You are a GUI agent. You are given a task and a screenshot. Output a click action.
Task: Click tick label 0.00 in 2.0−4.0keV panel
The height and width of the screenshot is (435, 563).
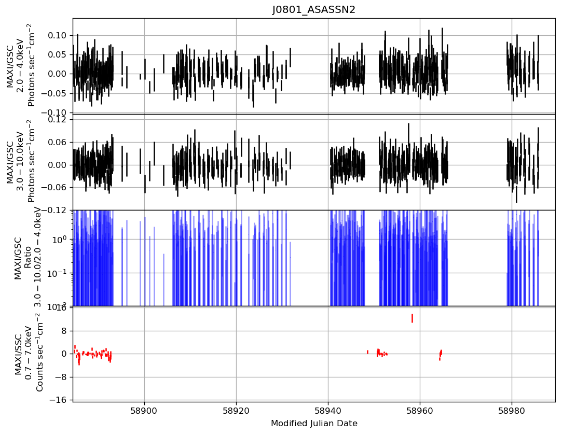pyautogui.click(x=58, y=74)
